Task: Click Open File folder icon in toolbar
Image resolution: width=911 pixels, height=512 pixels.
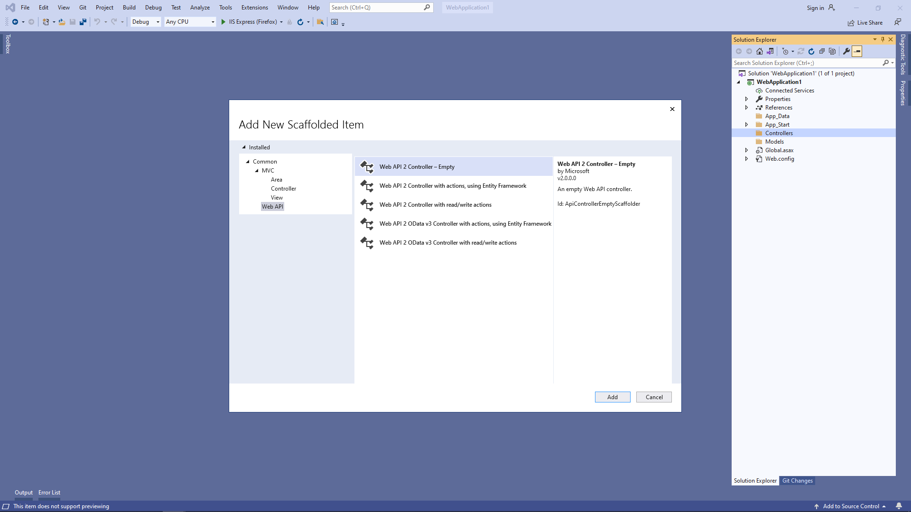Action: pyautogui.click(x=62, y=22)
